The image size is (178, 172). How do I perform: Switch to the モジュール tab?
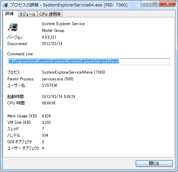pyautogui.click(x=27, y=14)
